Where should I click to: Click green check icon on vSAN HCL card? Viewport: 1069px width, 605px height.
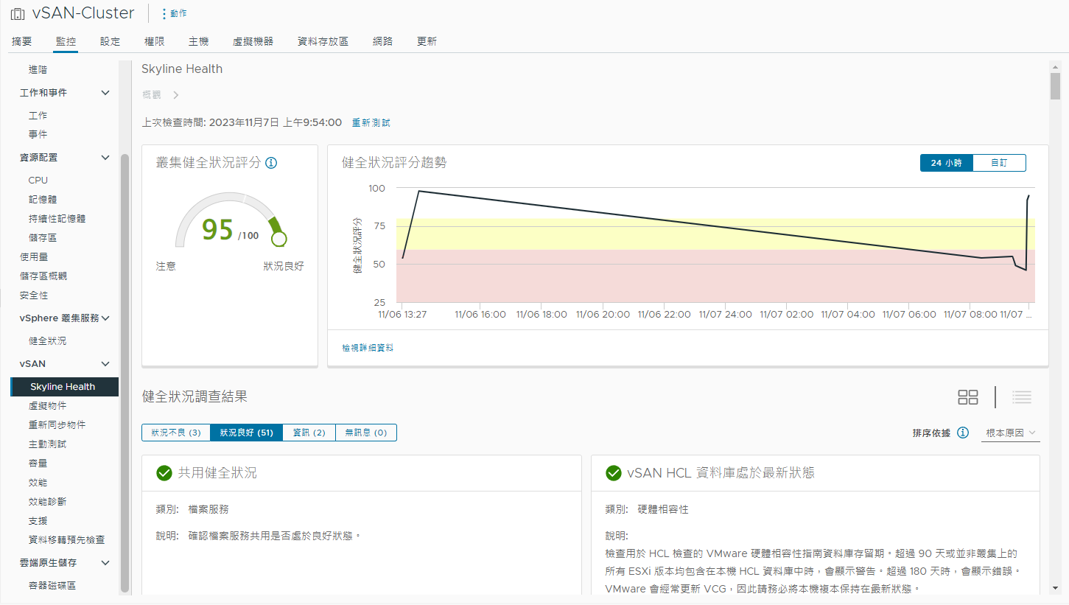(613, 473)
